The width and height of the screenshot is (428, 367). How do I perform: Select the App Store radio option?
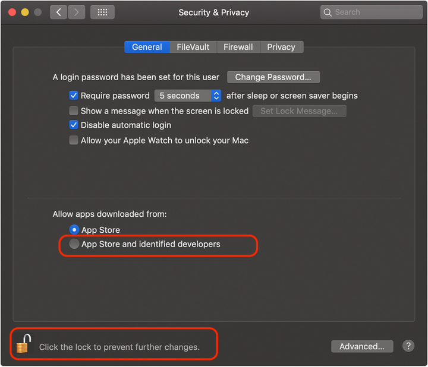click(x=74, y=230)
